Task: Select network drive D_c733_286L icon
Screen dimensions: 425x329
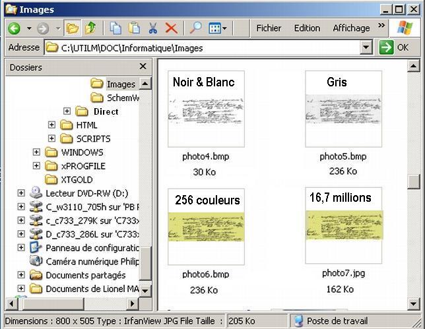Action: coord(36,233)
